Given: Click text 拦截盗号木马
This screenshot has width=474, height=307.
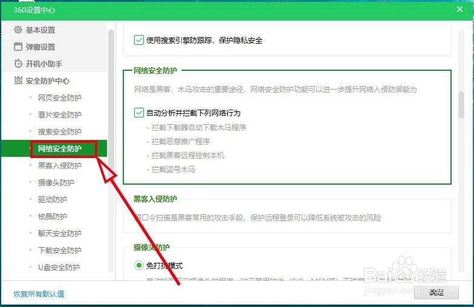Looking at the screenshot, I should [174, 170].
